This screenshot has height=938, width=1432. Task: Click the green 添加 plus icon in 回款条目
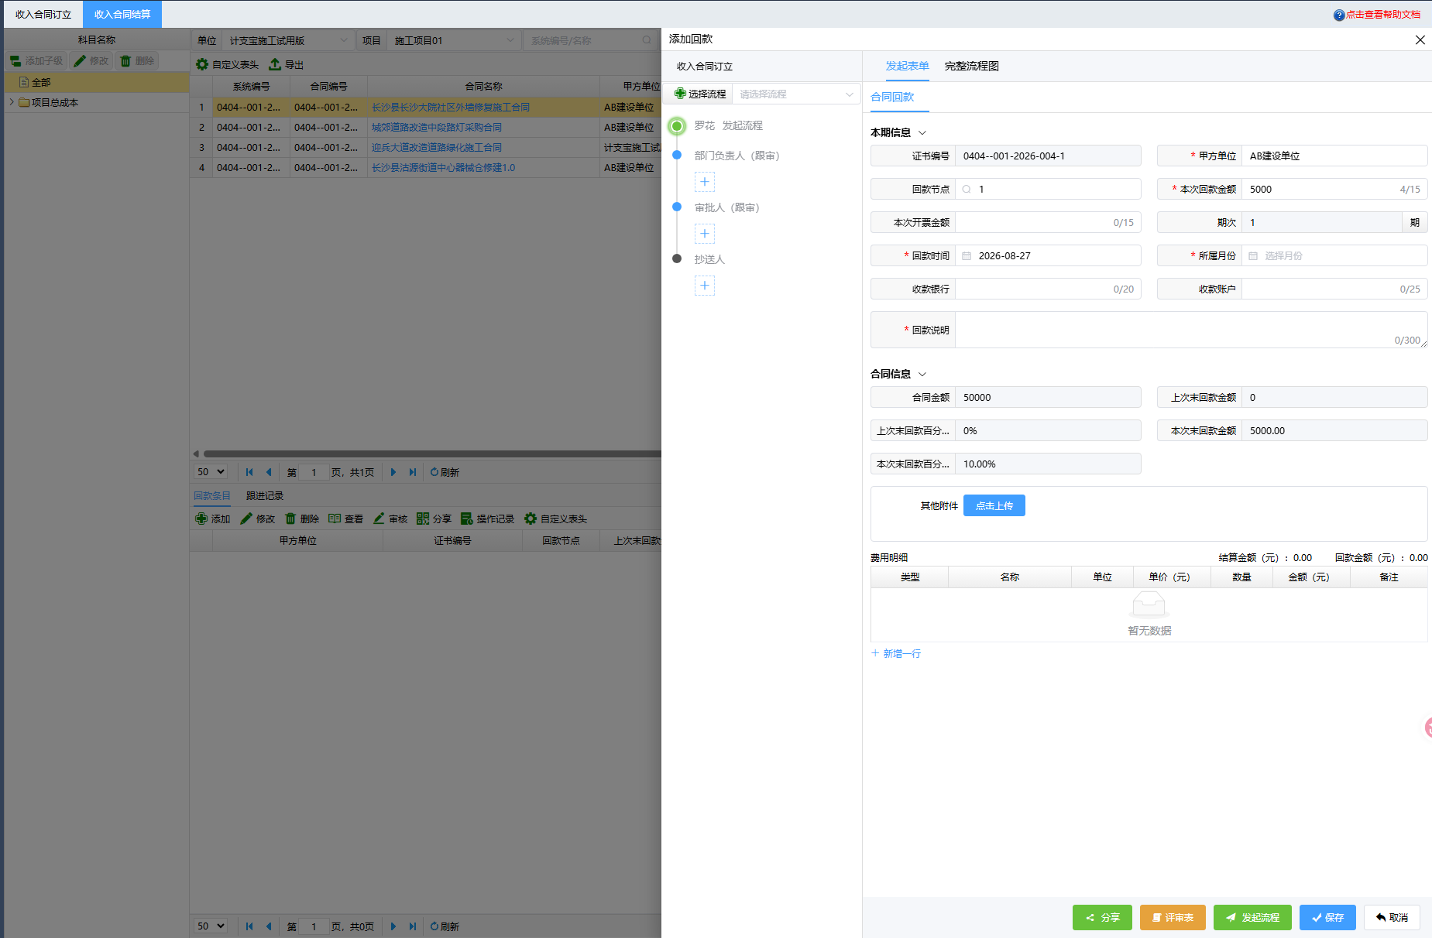pos(201,519)
